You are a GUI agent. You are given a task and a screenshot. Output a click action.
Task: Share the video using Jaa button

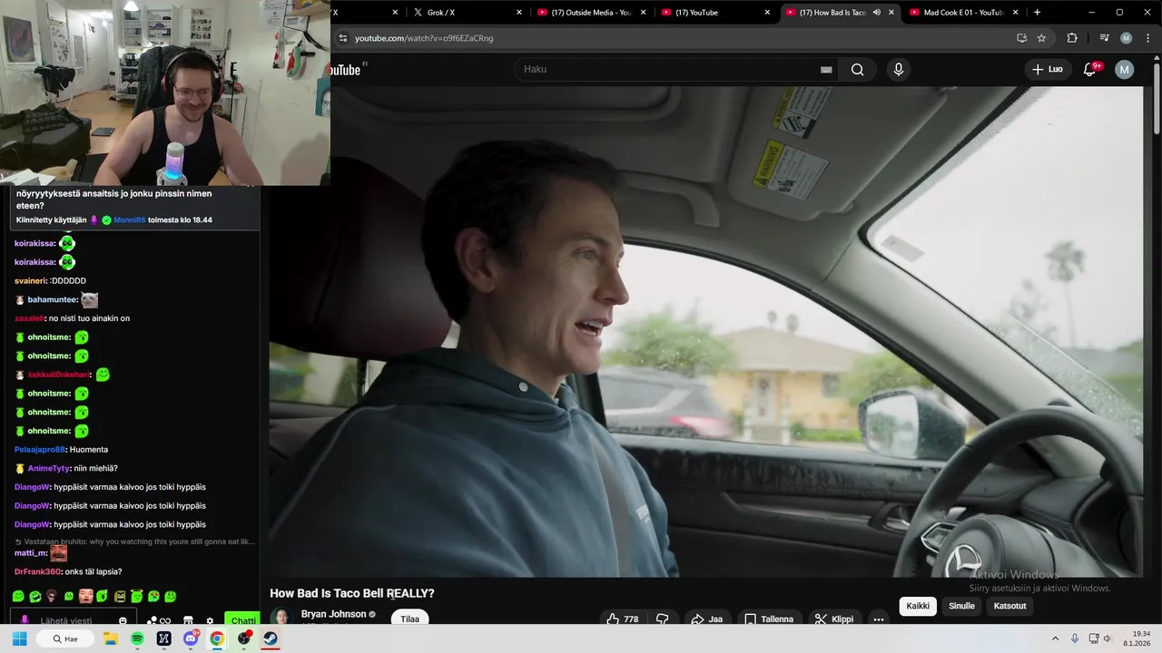tap(706, 619)
